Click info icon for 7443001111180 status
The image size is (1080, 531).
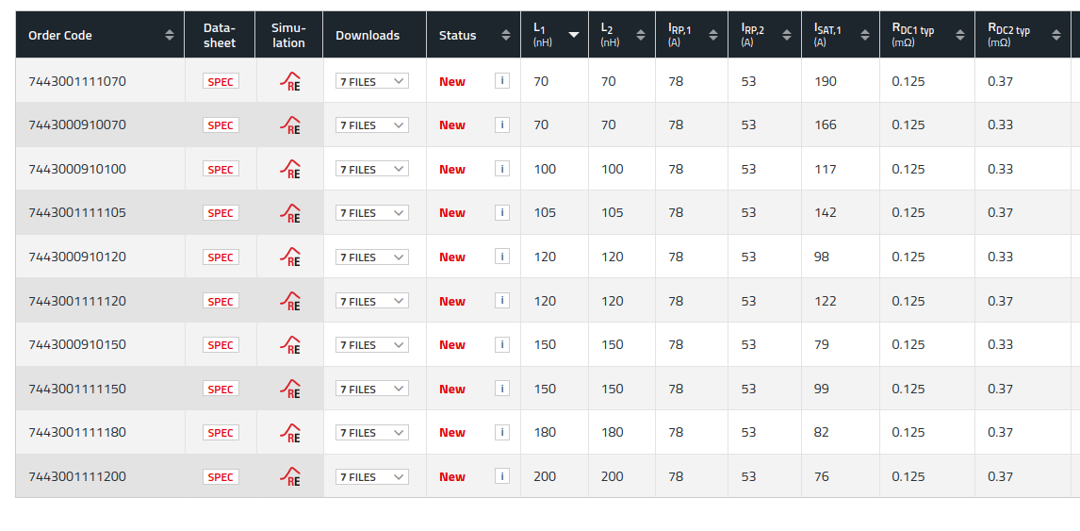pos(502,432)
